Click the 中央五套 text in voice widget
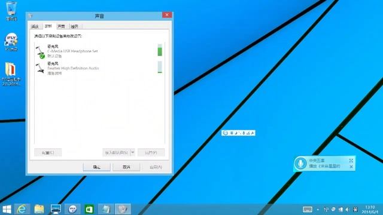Viewport: 383px width, 215px height. pos(317,161)
